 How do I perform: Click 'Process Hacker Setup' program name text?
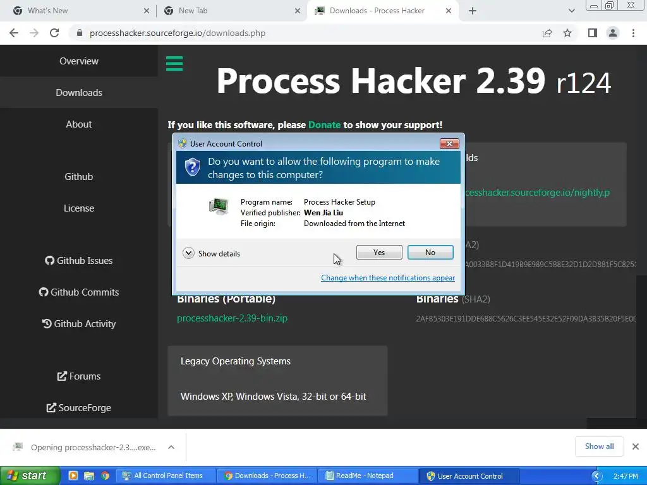(x=339, y=202)
